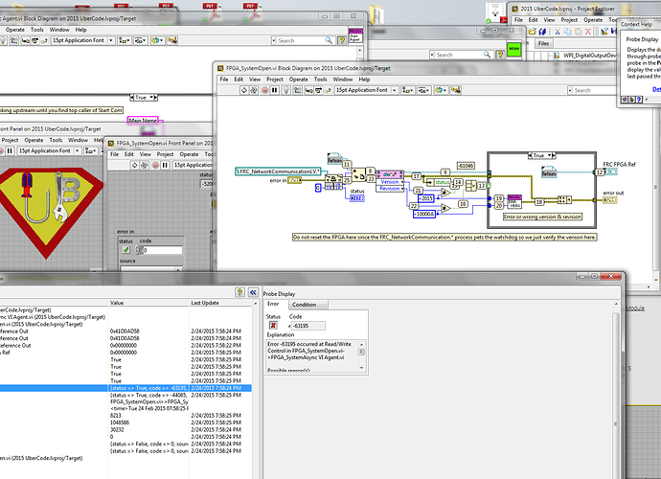This screenshot has width=661, height=479.
Task: Click Explanation text box scrollbar in Probe Display
Action: 361,356
